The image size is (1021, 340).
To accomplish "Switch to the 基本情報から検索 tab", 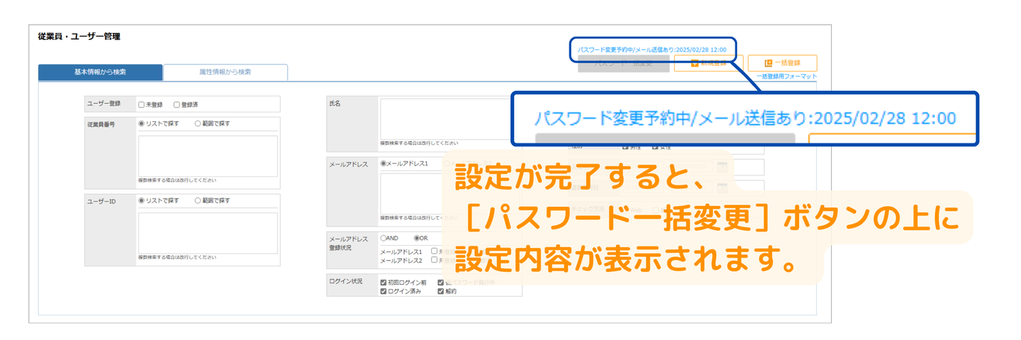I will click(100, 72).
